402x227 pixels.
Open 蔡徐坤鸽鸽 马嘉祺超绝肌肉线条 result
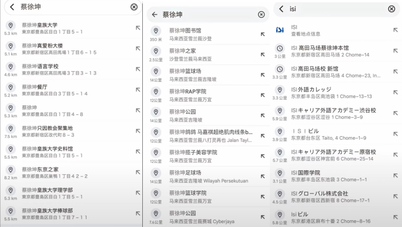click(x=208, y=136)
